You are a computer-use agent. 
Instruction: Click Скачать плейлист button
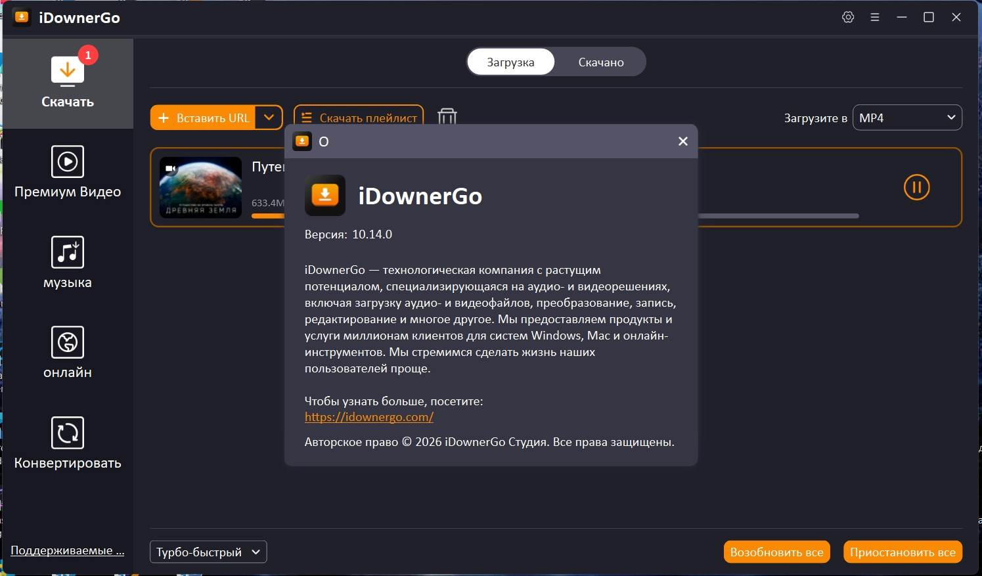[359, 118]
